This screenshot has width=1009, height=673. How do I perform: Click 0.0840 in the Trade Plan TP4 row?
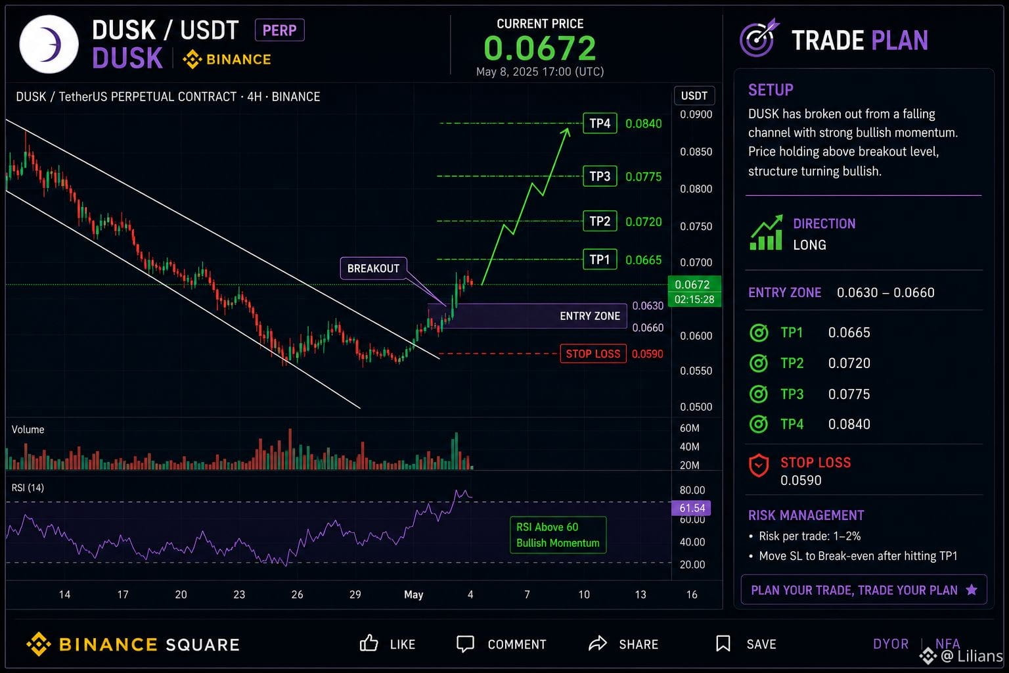point(849,424)
